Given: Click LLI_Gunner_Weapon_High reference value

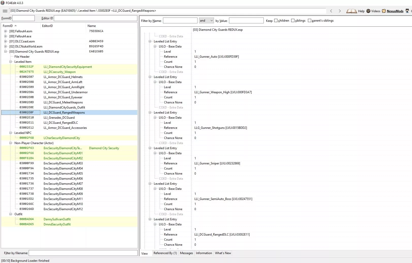Looking at the screenshot, I should (x=223, y=92).
